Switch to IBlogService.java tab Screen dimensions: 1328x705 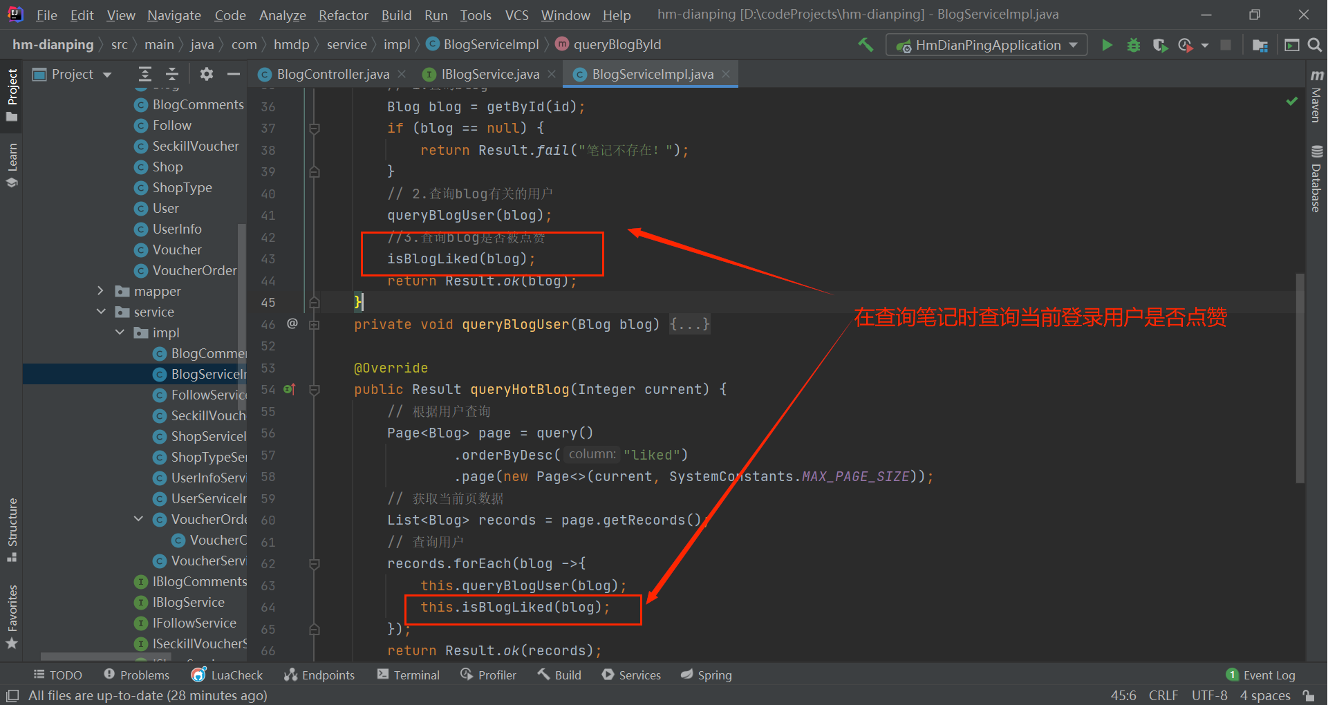pyautogui.click(x=490, y=74)
